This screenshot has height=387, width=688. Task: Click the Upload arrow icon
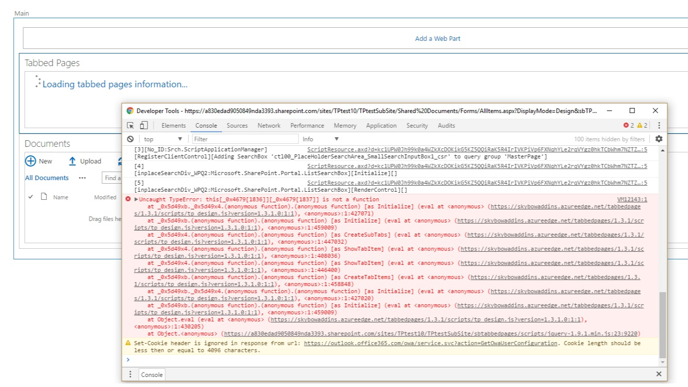pyautogui.click(x=72, y=161)
